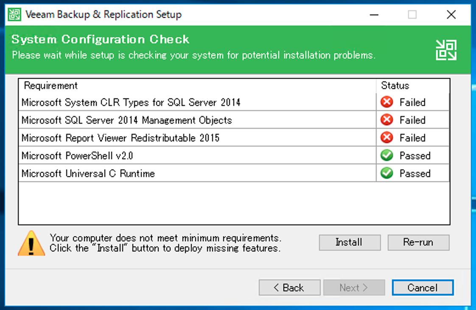Click the Passed status text for PowerShell

coord(415,156)
